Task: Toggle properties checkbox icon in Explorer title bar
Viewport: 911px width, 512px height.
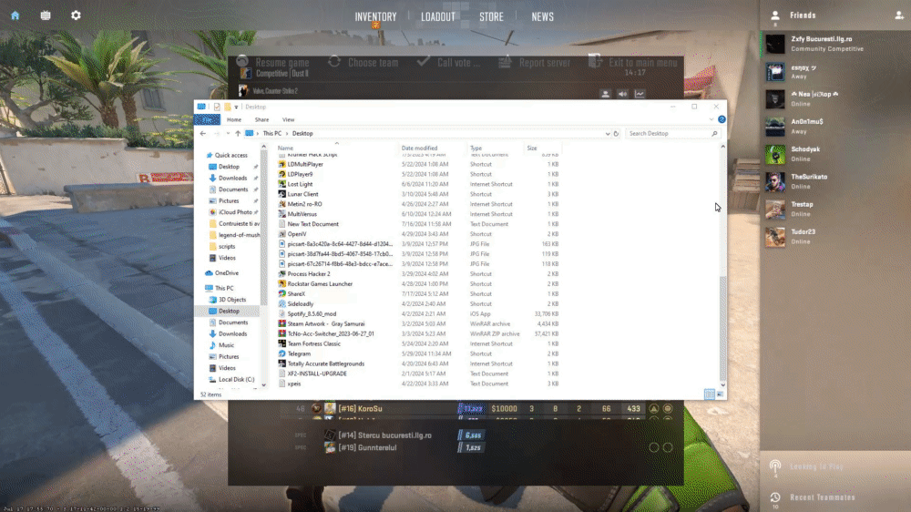Action: (217, 107)
